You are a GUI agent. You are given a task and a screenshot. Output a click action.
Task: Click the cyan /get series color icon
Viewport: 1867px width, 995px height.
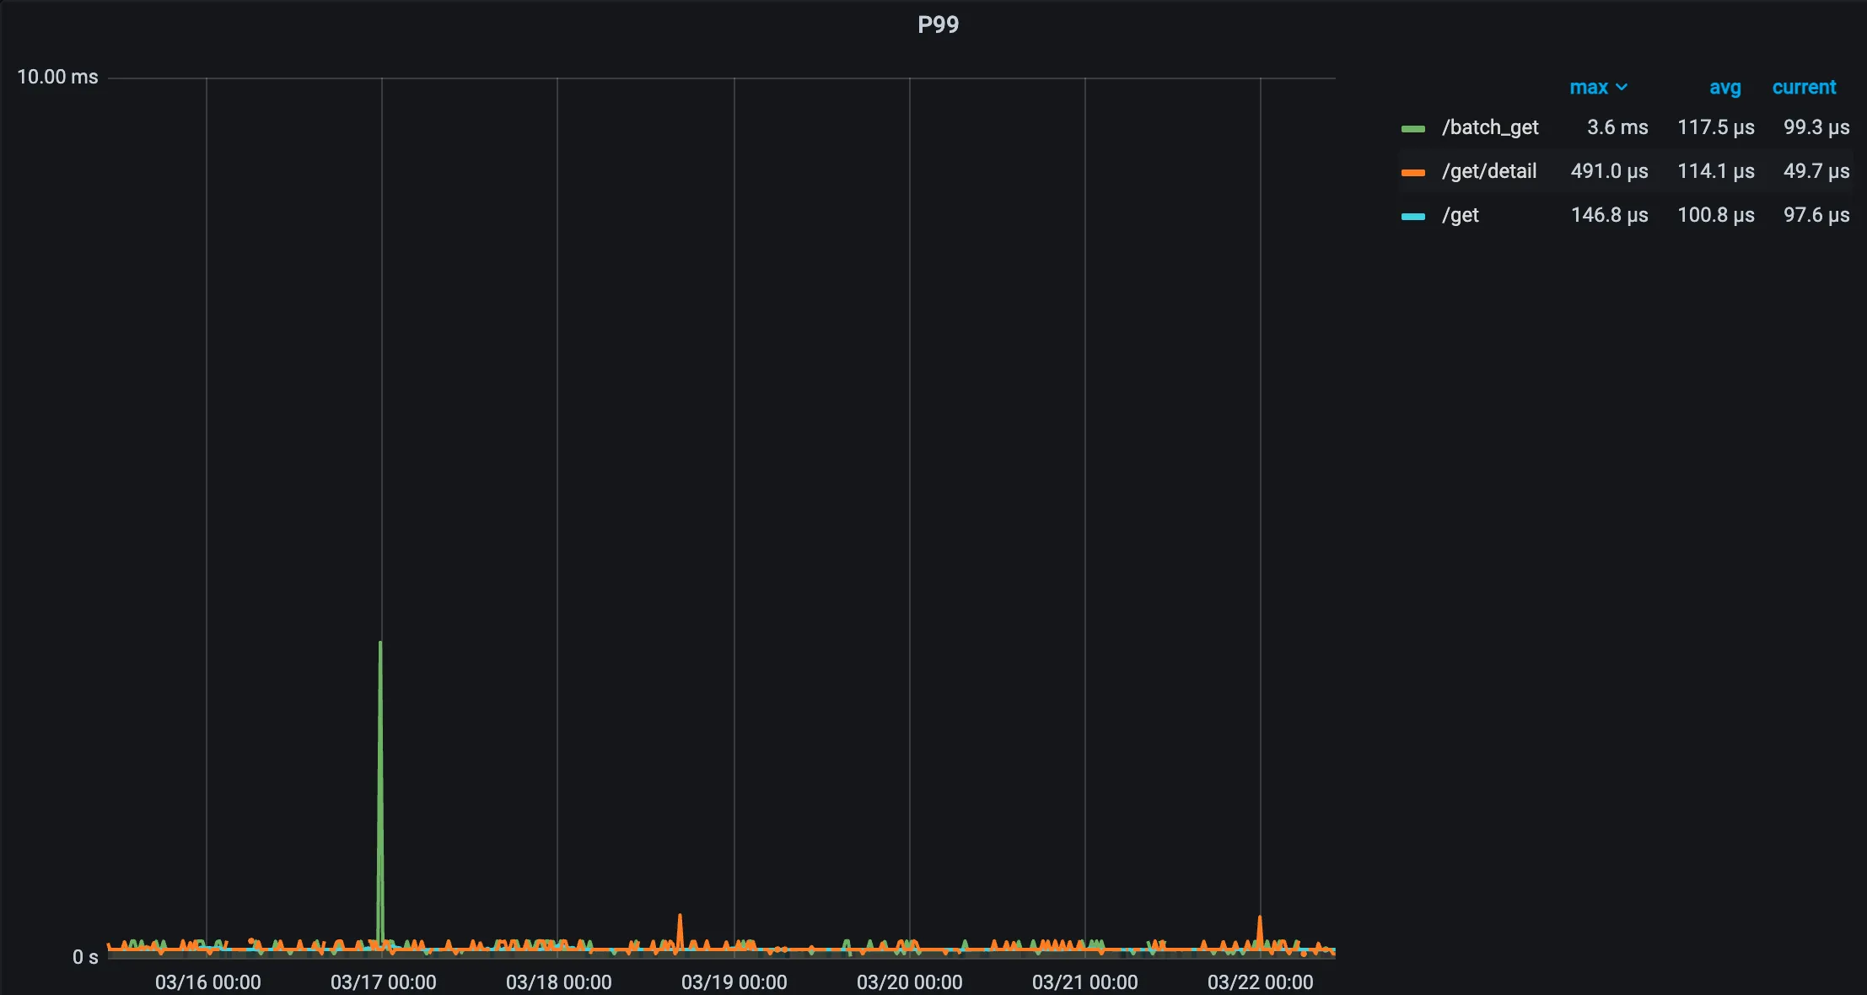click(x=1413, y=217)
